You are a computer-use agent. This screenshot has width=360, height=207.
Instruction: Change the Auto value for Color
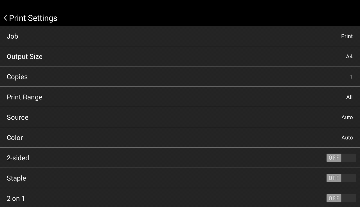point(347,138)
